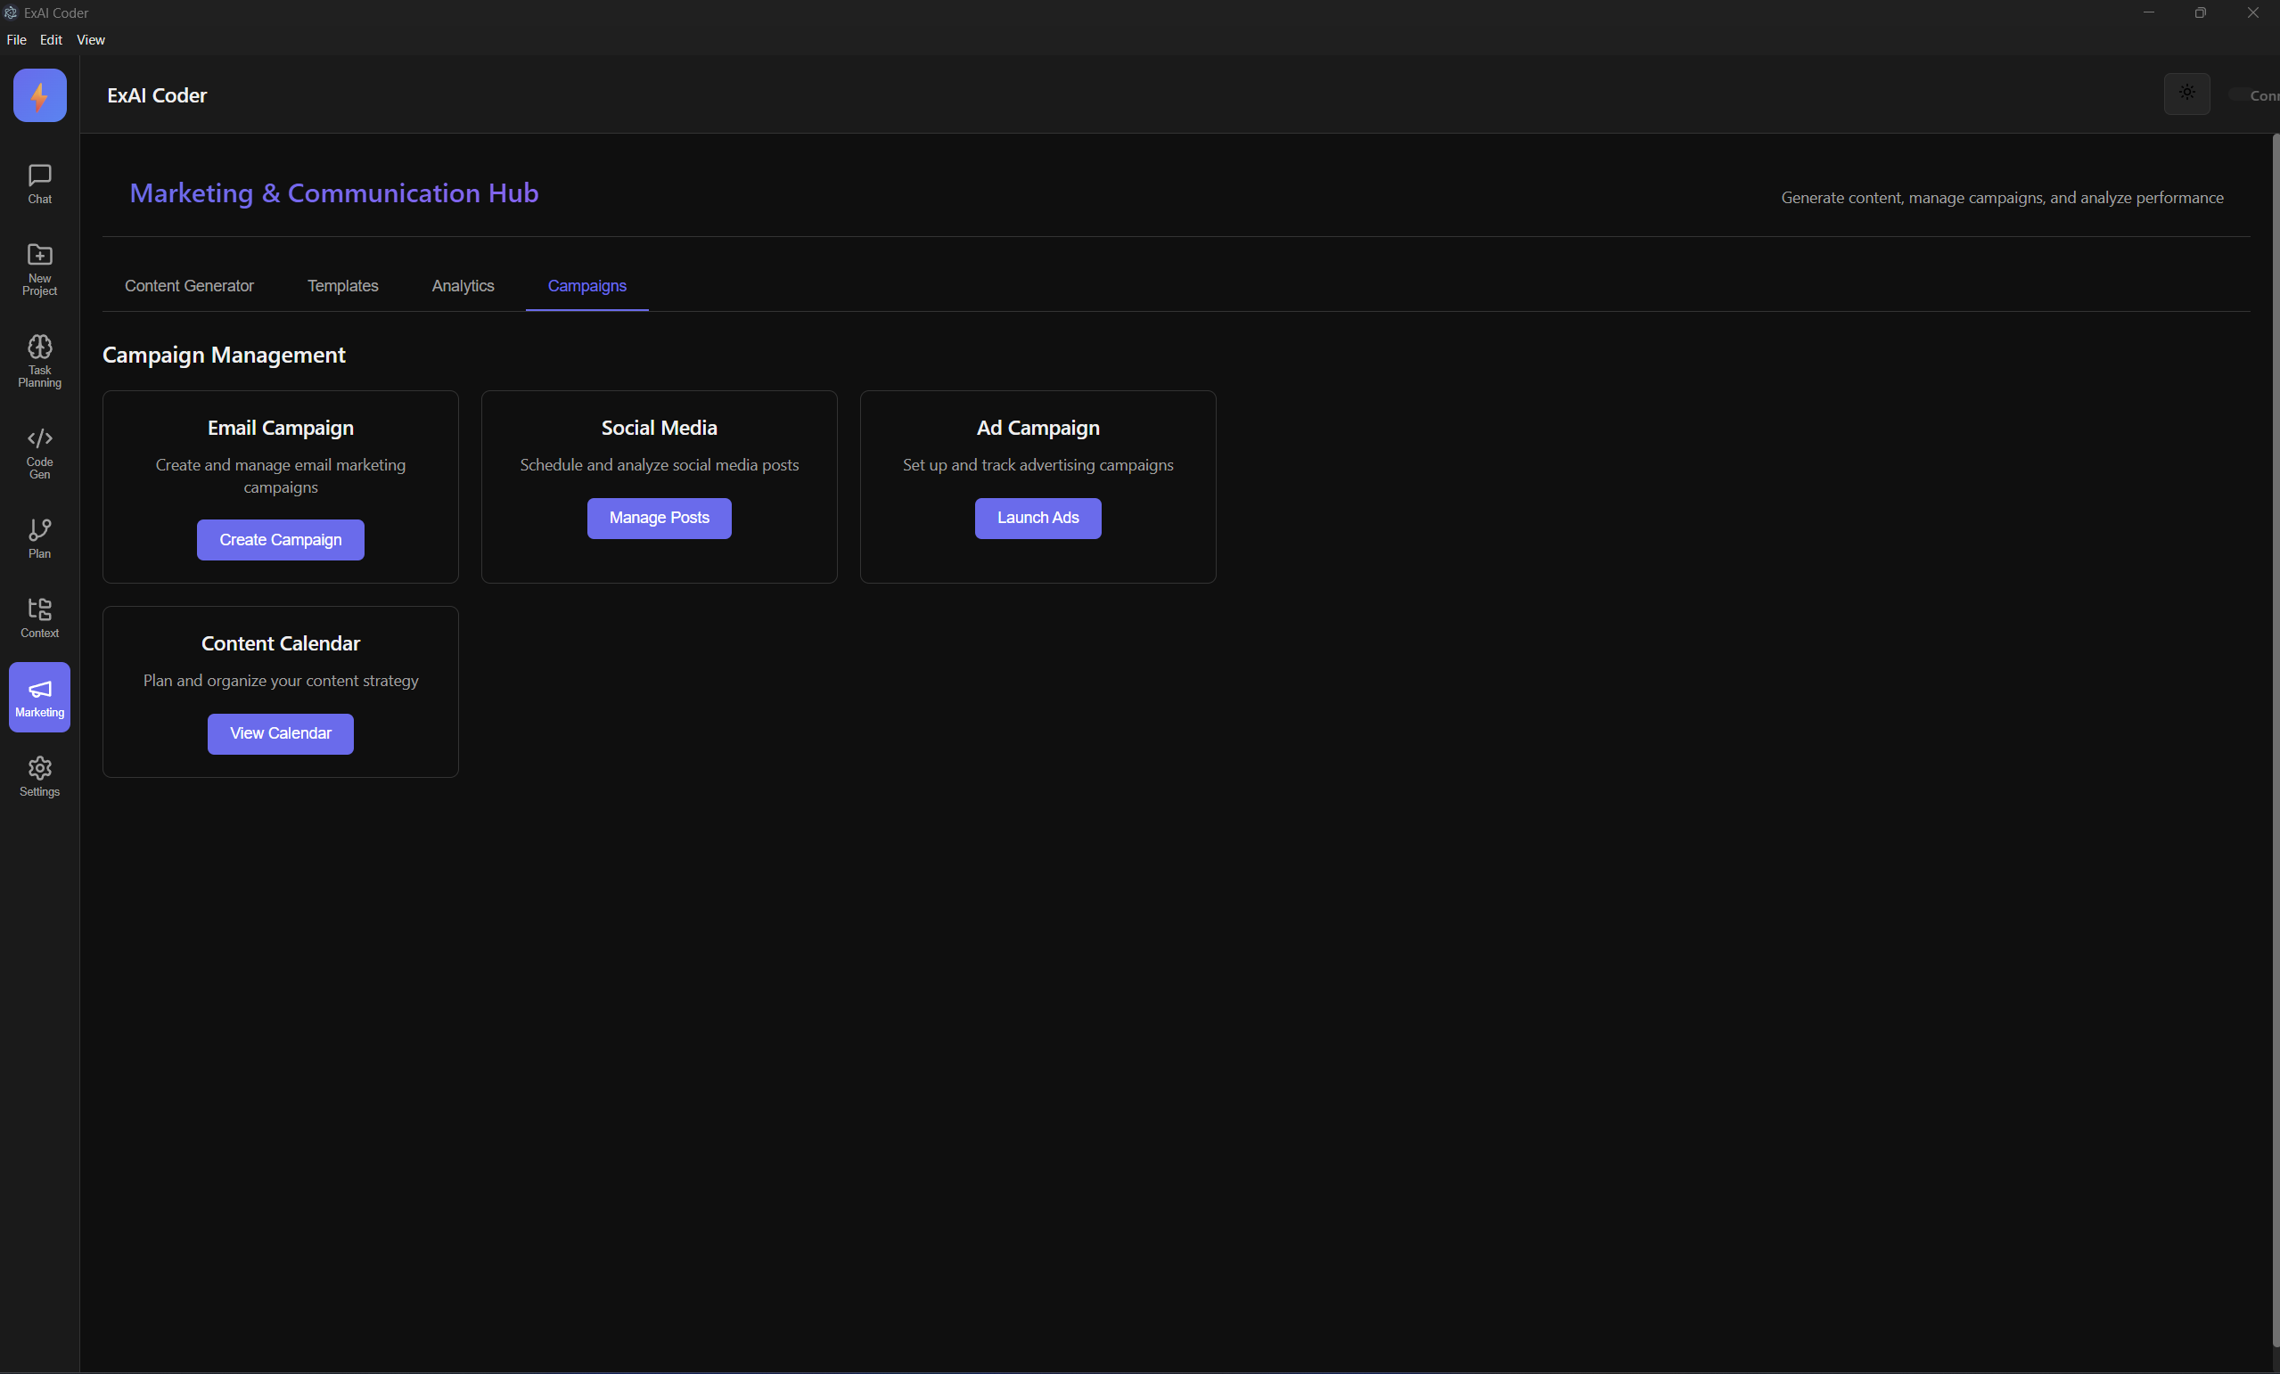Switch to the Templates tab
This screenshot has height=1374, width=2280.
342,286
